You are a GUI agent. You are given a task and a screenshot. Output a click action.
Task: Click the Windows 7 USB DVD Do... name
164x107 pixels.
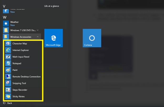click(x=23, y=30)
